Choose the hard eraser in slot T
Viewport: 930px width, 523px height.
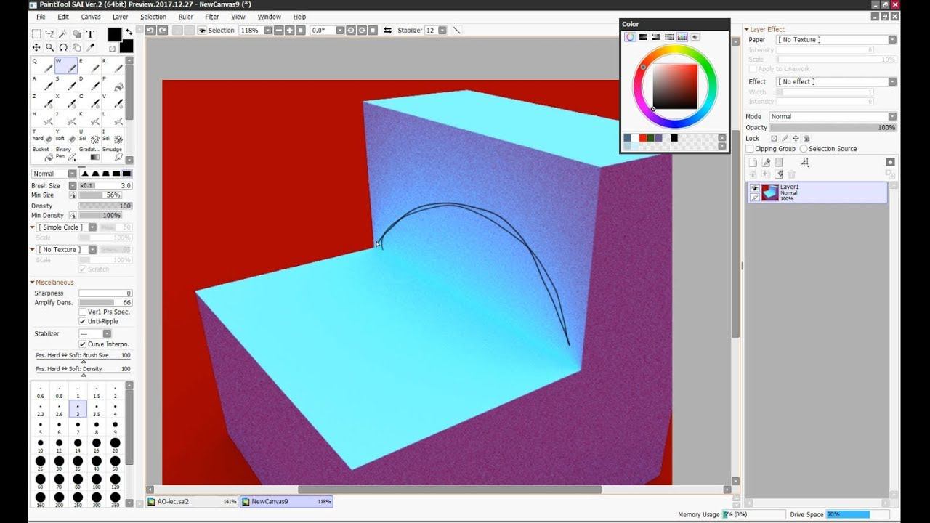pos(42,135)
